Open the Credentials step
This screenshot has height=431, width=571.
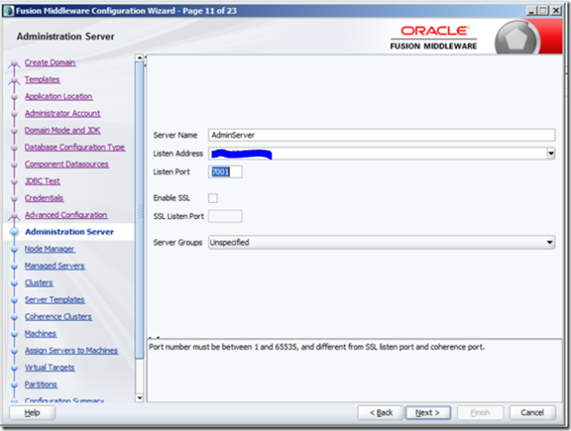coord(44,198)
